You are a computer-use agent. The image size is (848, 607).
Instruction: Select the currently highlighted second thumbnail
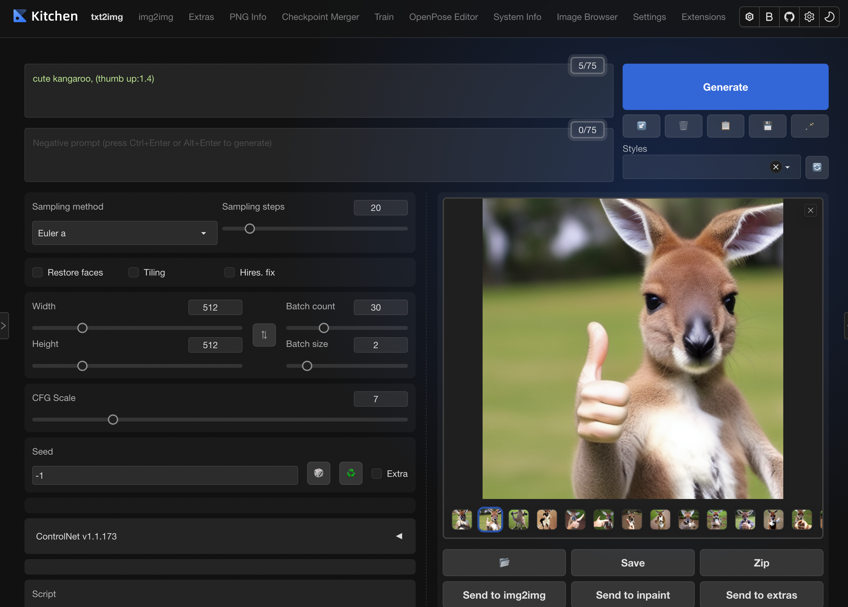[x=490, y=519]
